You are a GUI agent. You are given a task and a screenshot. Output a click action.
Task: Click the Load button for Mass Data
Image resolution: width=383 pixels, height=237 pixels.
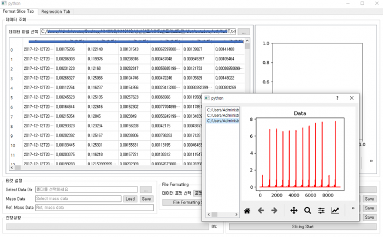pyautogui.click(x=130, y=199)
